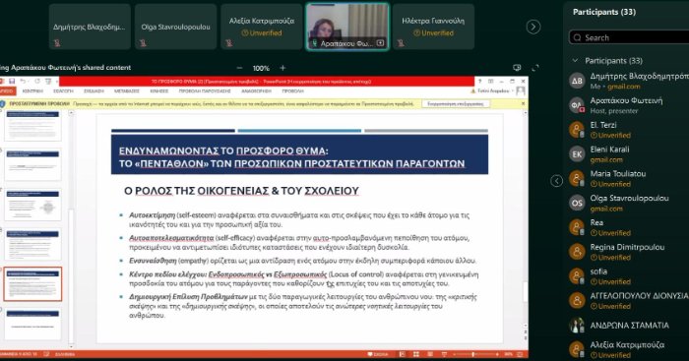
Task: Open PowerPoint ΠΡΟΒΟΛΗ ribbon tab
Action: (x=292, y=90)
